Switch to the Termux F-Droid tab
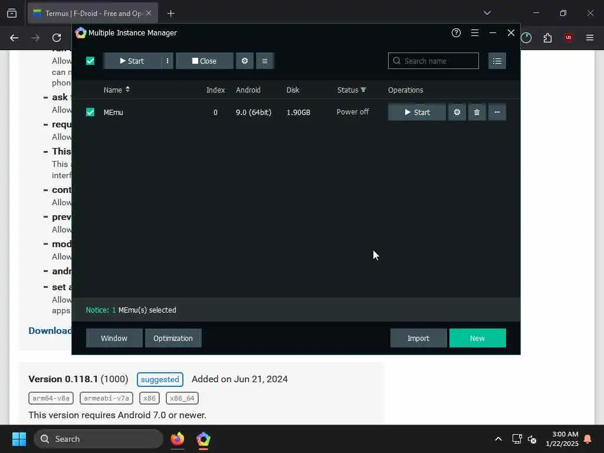Viewport: 604px width, 453px height. [93, 14]
